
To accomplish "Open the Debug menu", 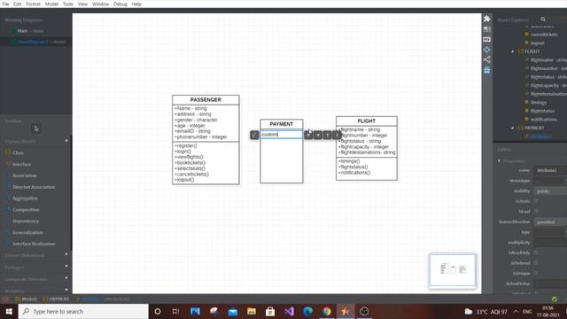I will (x=120, y=4).
